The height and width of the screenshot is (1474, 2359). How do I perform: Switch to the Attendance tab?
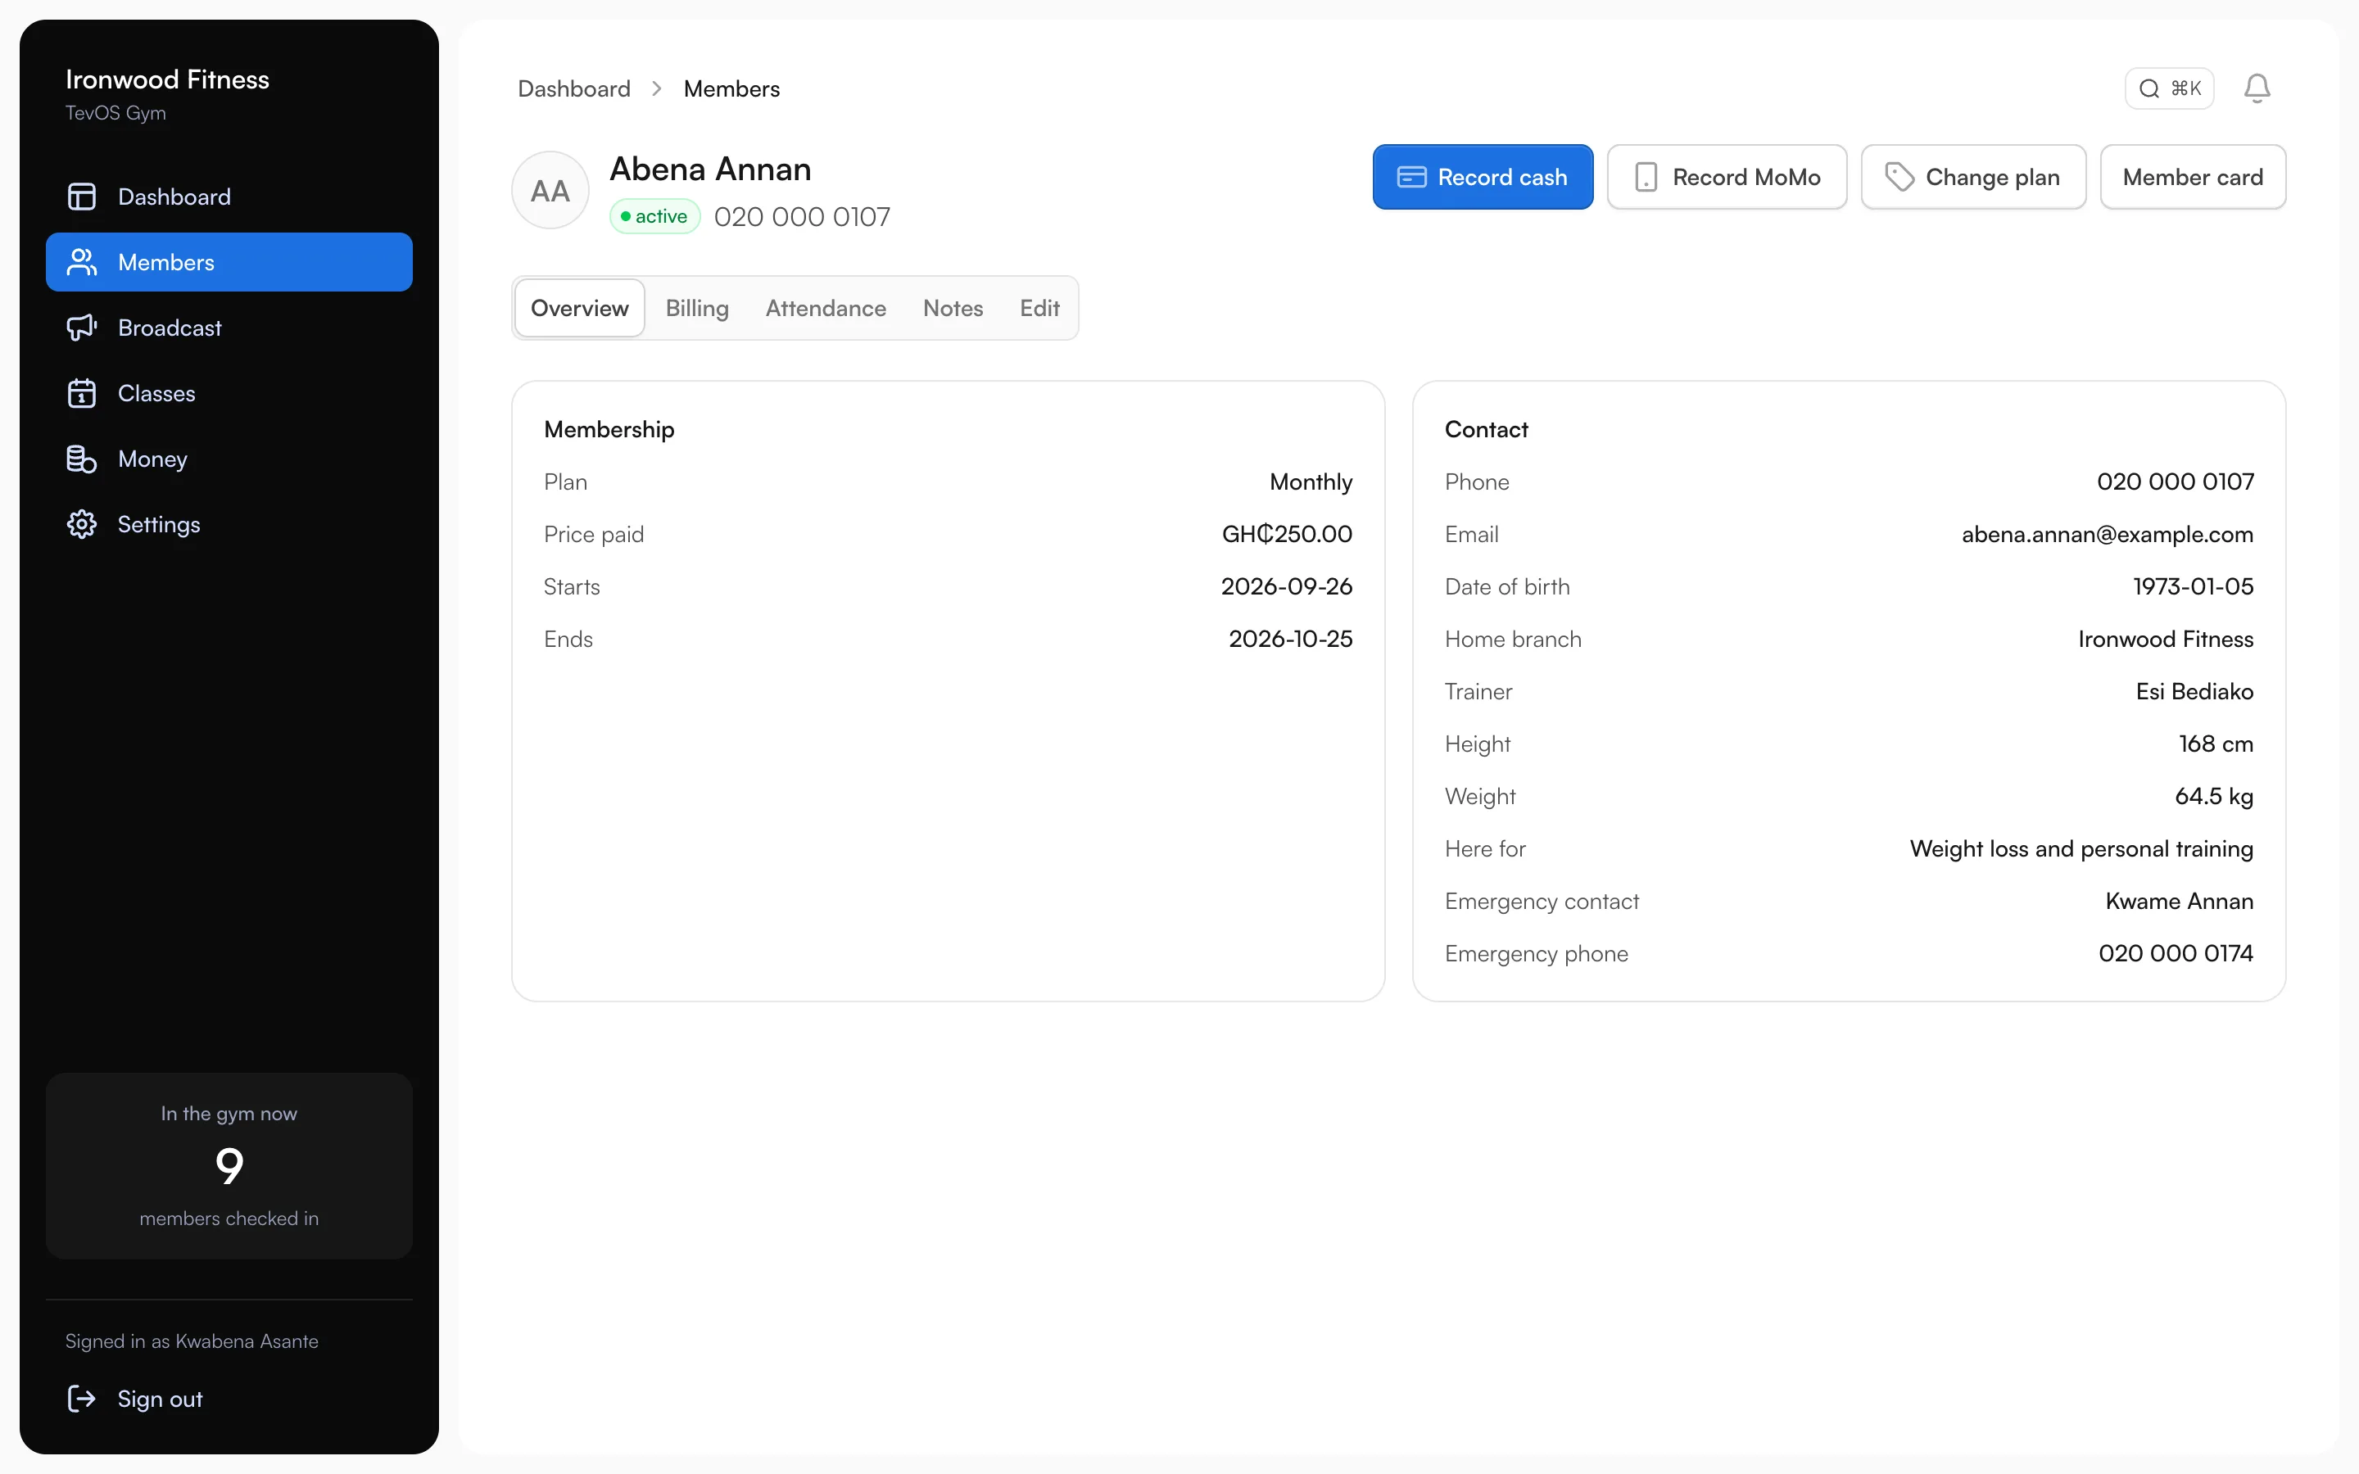click(826, 308)
